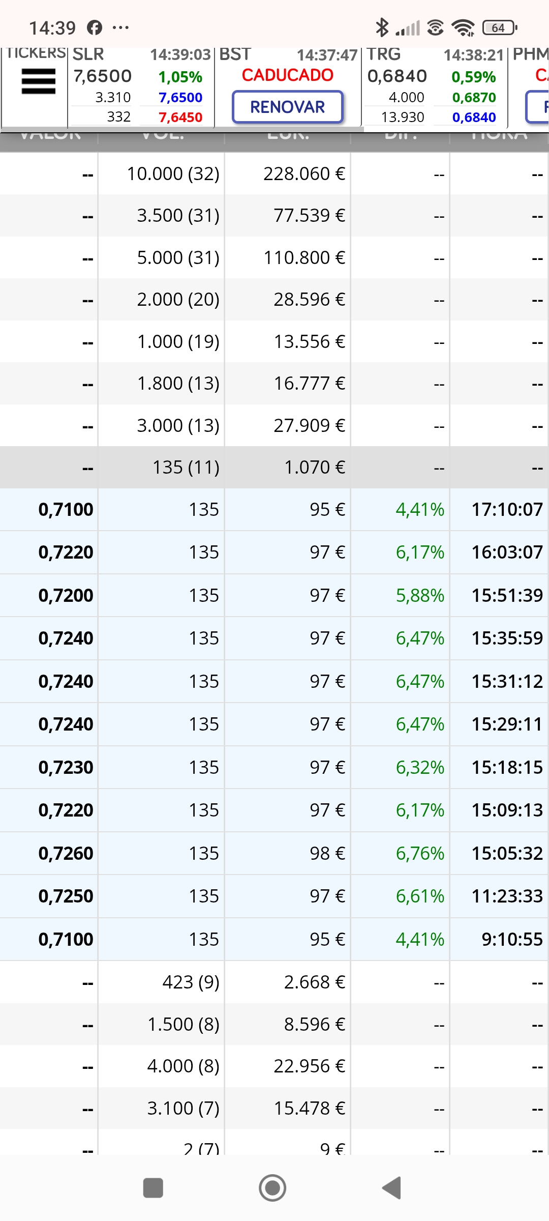549x1221 pixels.
Task: Expand the 1.000 (19) volume row
Action: pyautogui.click(x=274, y=342)
